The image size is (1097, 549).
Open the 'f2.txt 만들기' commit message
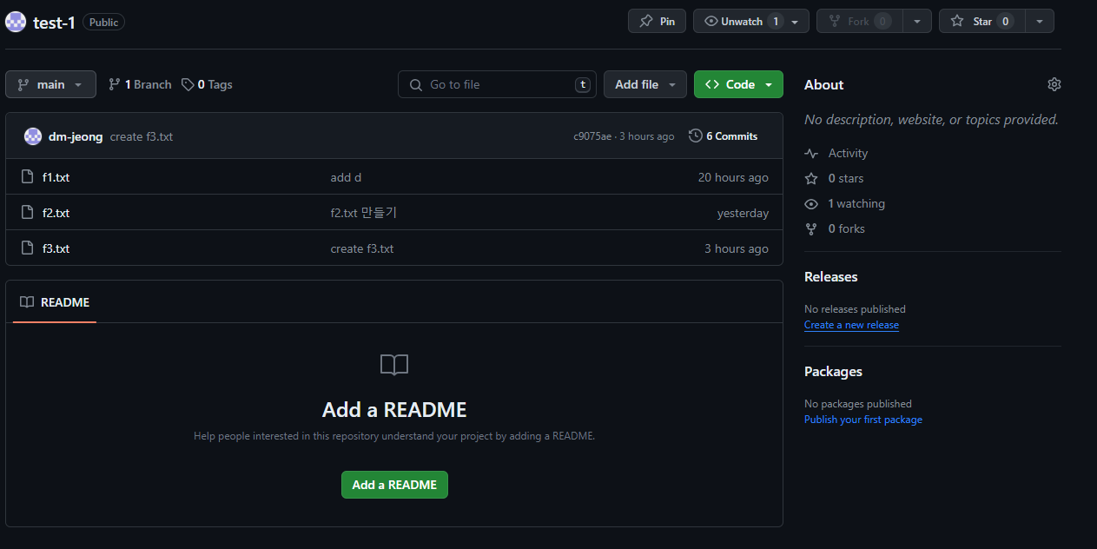[x=364, y=213]
